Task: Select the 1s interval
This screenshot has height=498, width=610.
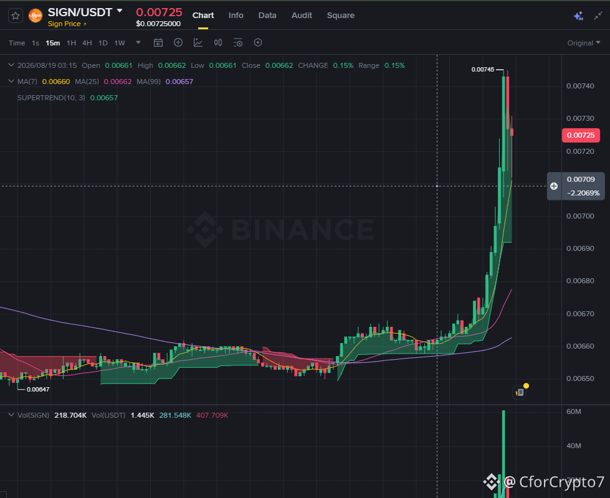Action: (x=36, y=43)
